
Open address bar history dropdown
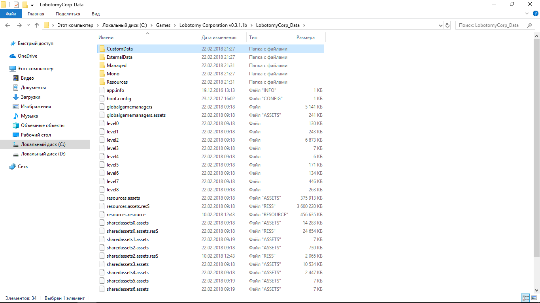coord(441,25)
